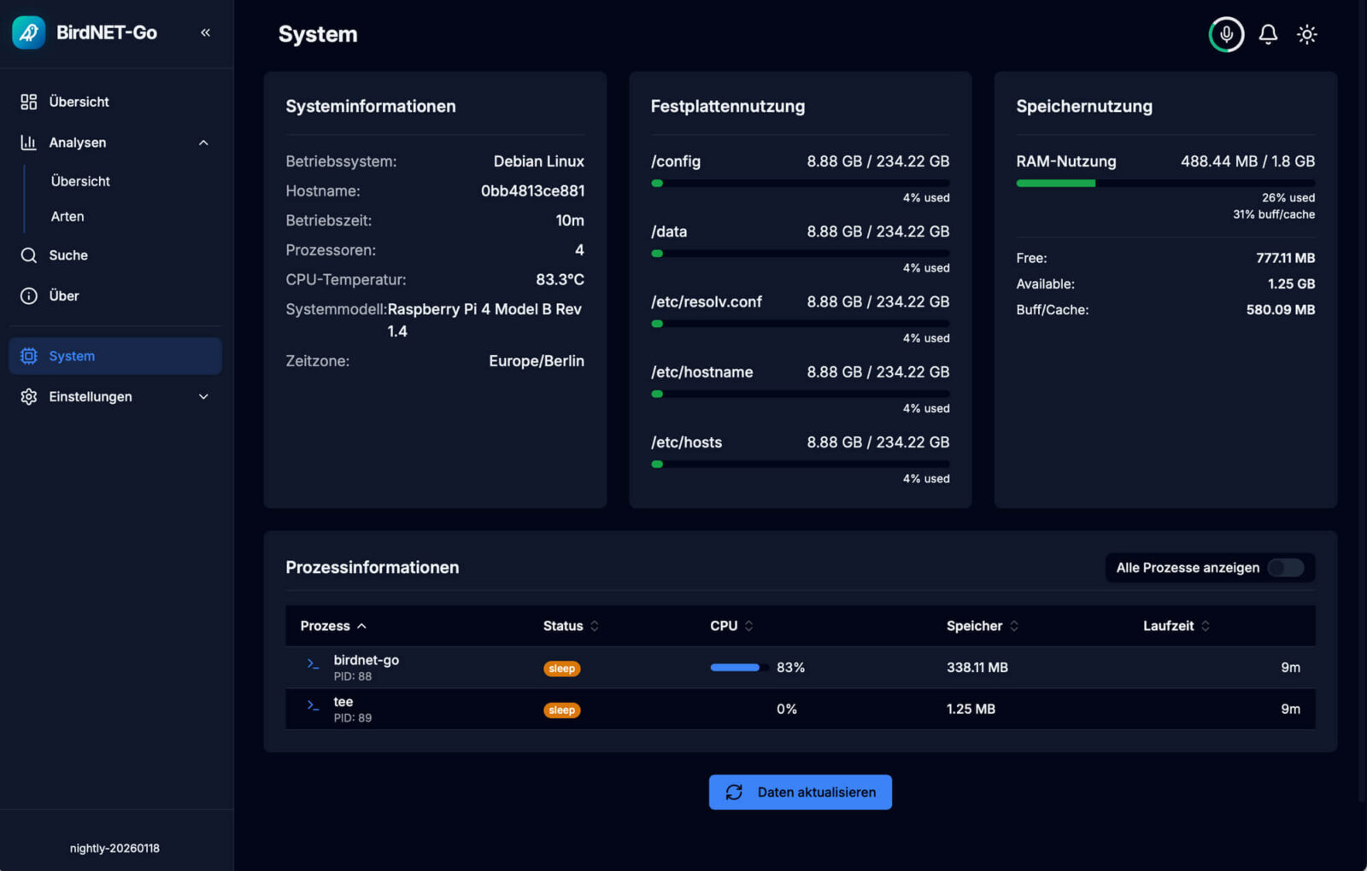Click the RAM-Nutzung progress bar
This screenshot has width=1367, height=871.
coord(1165,183)
